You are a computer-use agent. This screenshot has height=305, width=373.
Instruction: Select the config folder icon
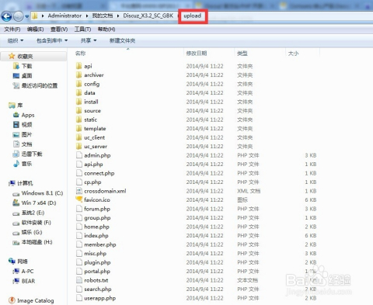(x=78, y=84)
